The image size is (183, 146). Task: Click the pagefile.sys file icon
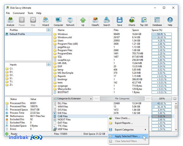(55, 47)
